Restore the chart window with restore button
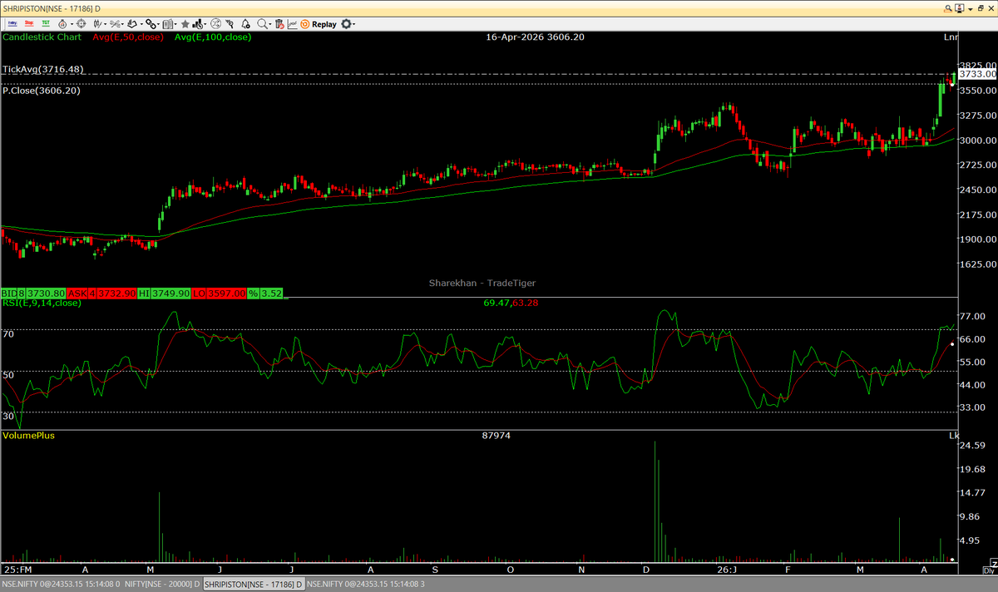Screen dimensions: 998x592 [x=981, y=8]
